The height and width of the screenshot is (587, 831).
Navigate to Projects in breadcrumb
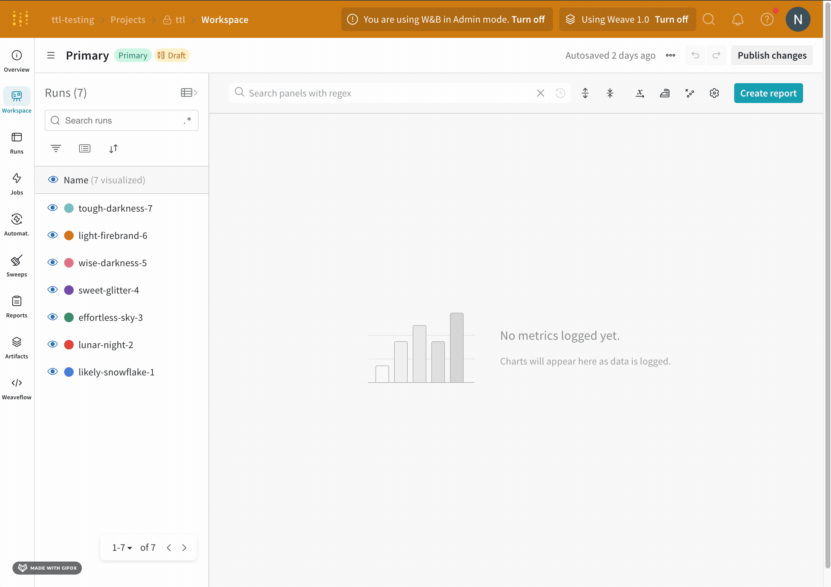(x=128, y=20)
